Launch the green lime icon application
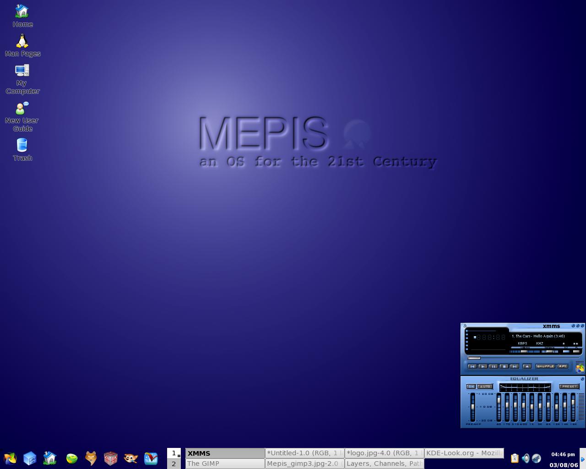 click(x=71, y=458)
